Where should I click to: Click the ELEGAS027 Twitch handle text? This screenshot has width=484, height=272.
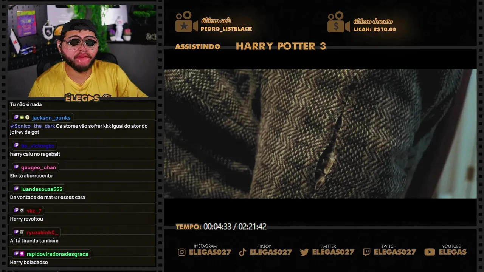click(395, 252)
